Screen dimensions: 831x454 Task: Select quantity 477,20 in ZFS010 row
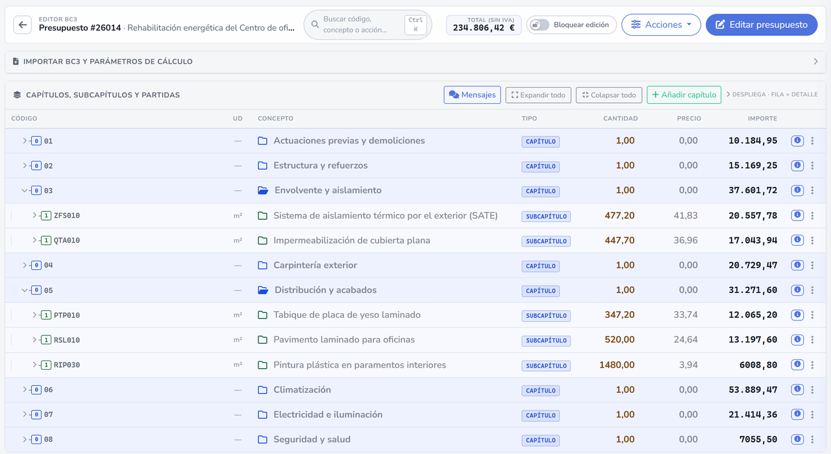tap(619, 215)
